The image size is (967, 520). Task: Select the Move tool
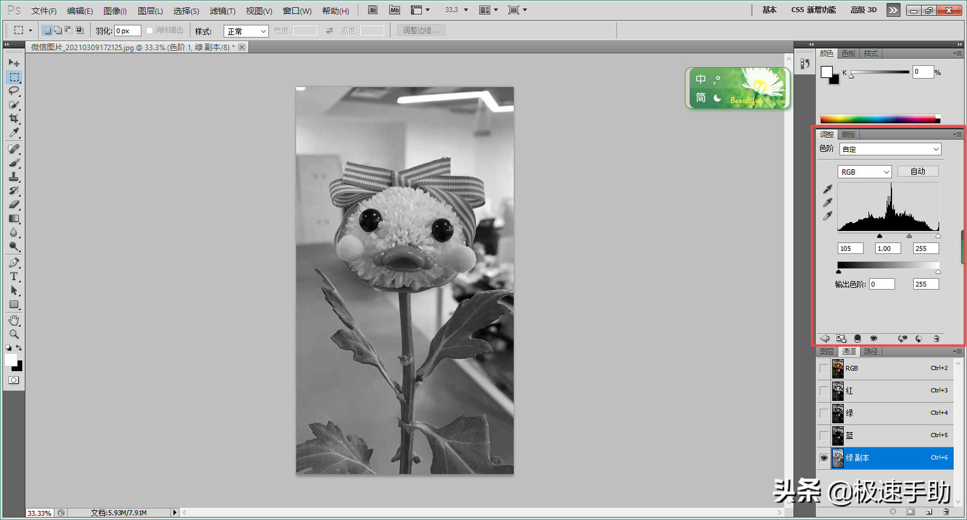click(14, 62)
